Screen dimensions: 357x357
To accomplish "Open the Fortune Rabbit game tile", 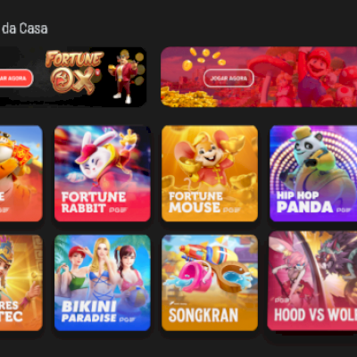I will coord(103,173).
